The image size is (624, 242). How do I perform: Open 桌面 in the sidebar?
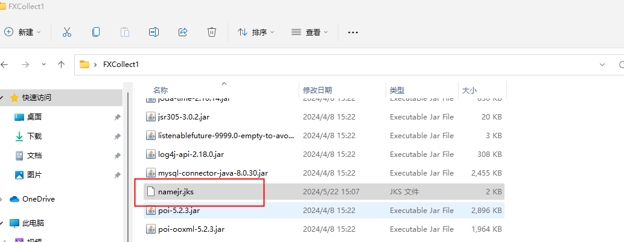34,117
